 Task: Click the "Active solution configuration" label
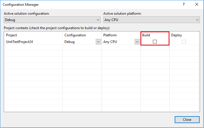pos(27,14)
